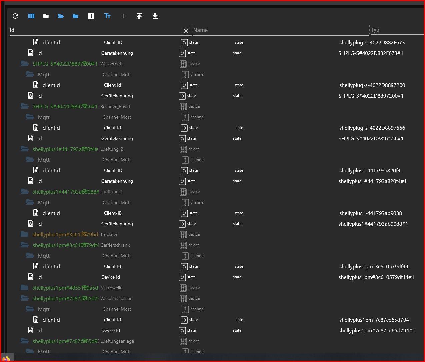Click value shellyplus1pm-7c87ce65d794

pos(374,320)
